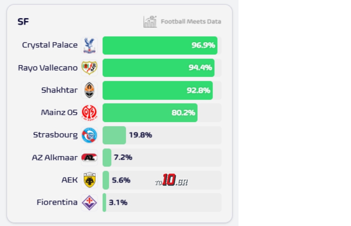Click the Football Meets Data text
The image size is (351, 226).
(x=191, y=22)
